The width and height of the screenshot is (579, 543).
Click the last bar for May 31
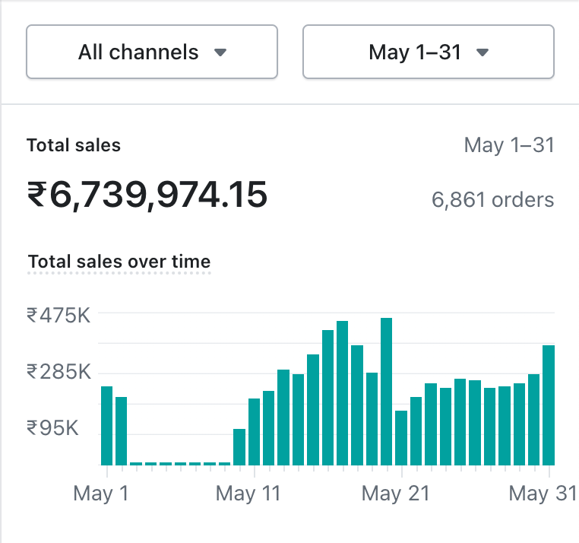(x=549, y=405)
